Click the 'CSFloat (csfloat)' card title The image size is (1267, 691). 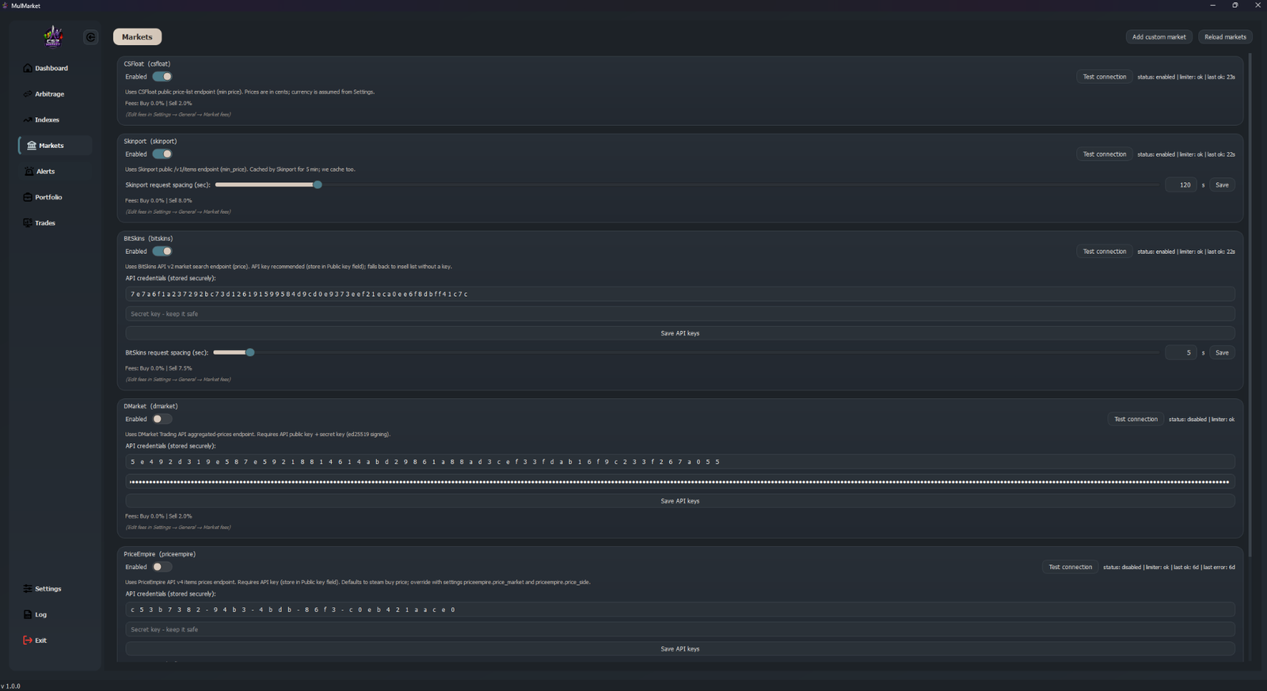[x=147, y=64]
